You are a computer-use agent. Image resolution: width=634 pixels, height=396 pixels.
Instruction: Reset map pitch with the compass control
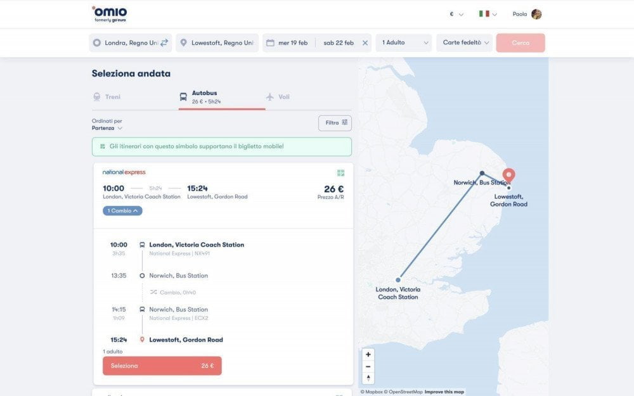(x=368, y=379)
